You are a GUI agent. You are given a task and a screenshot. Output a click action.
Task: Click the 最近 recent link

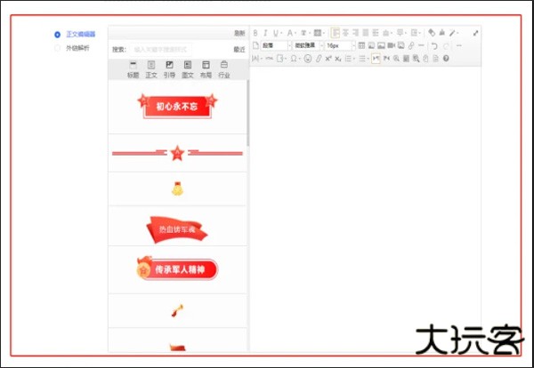(239, 50)
